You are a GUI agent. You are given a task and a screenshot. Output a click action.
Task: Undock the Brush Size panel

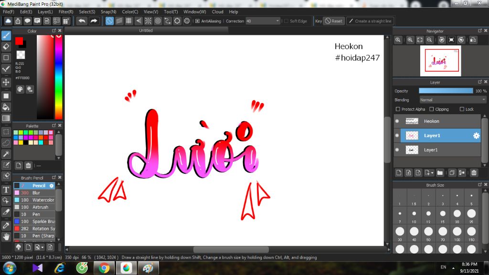pos(479,185)
